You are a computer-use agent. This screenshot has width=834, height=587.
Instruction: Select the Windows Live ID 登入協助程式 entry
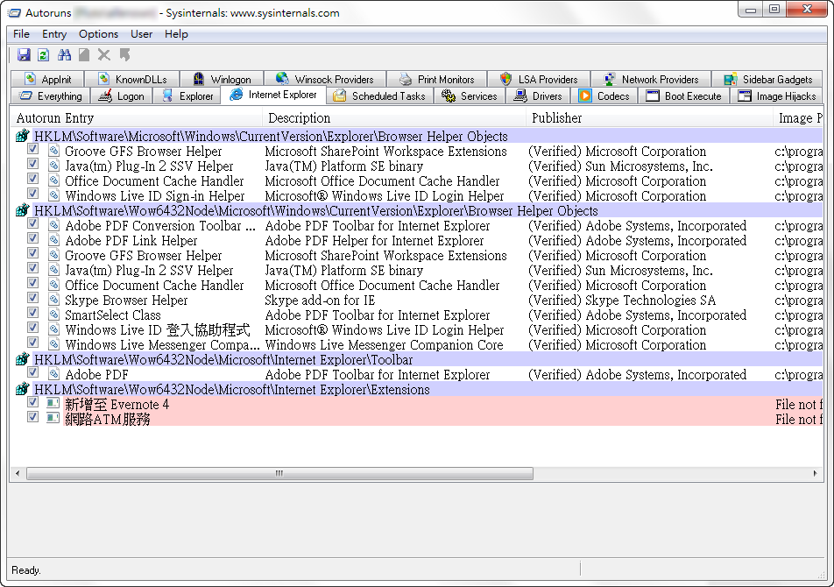[158, 330]
